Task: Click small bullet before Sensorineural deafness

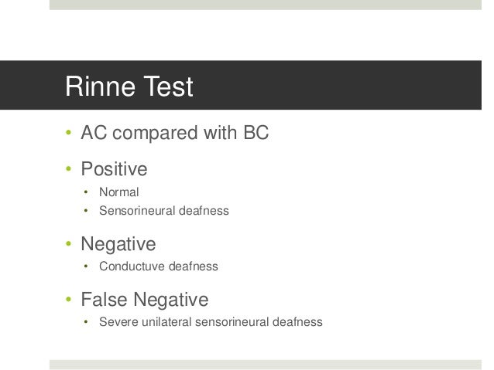Action: tap(86, 211)
